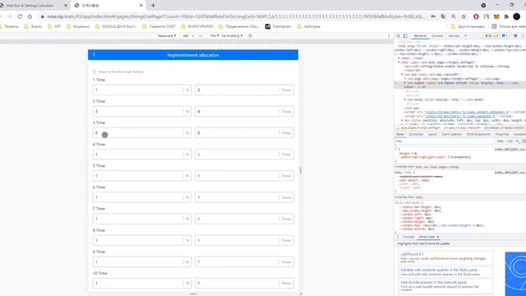Open the TradingView bookmark

[x=278, y=26]
